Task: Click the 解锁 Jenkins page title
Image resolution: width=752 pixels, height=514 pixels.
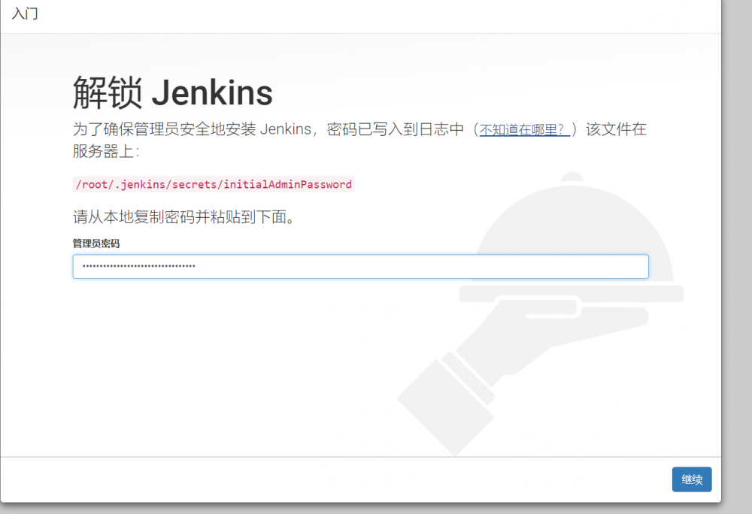Action: [171, 92]
